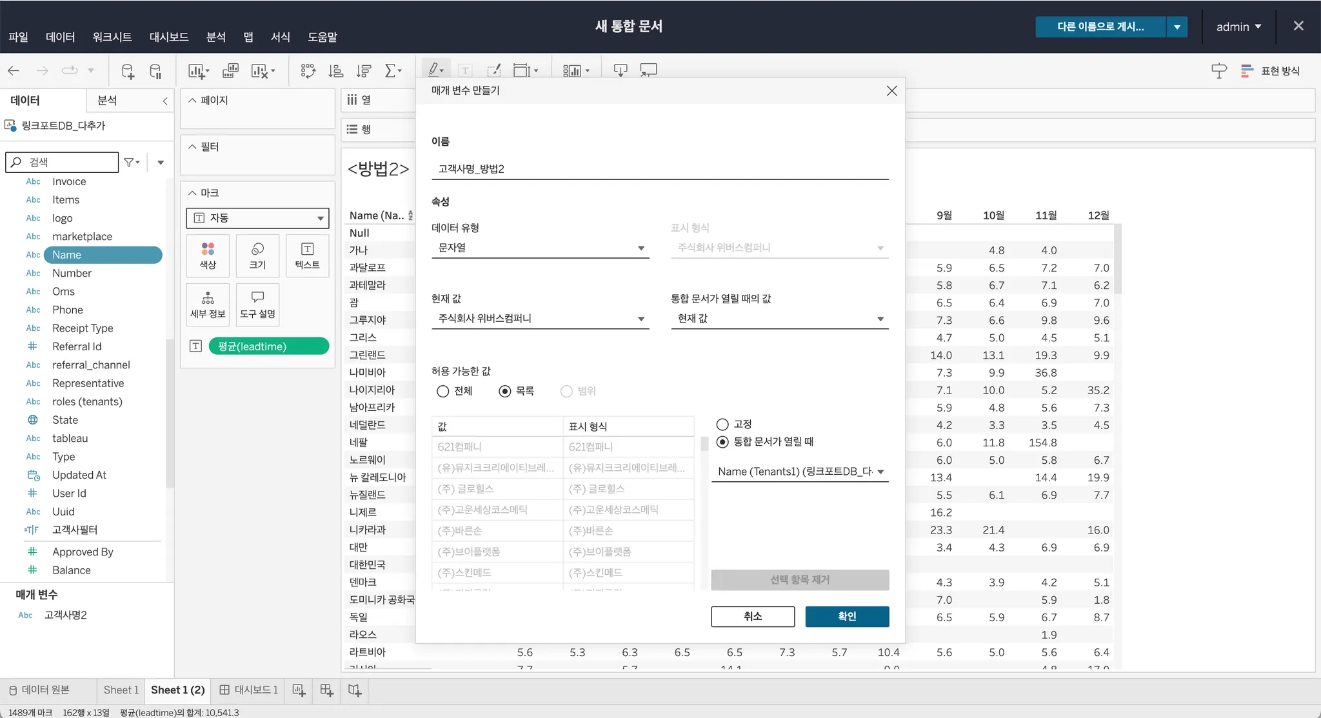This screenshot has height=718, width=1321.
Task: Open the 데이터 유형 dropdown
Action: pyautogui.click(x=540, y=248)
